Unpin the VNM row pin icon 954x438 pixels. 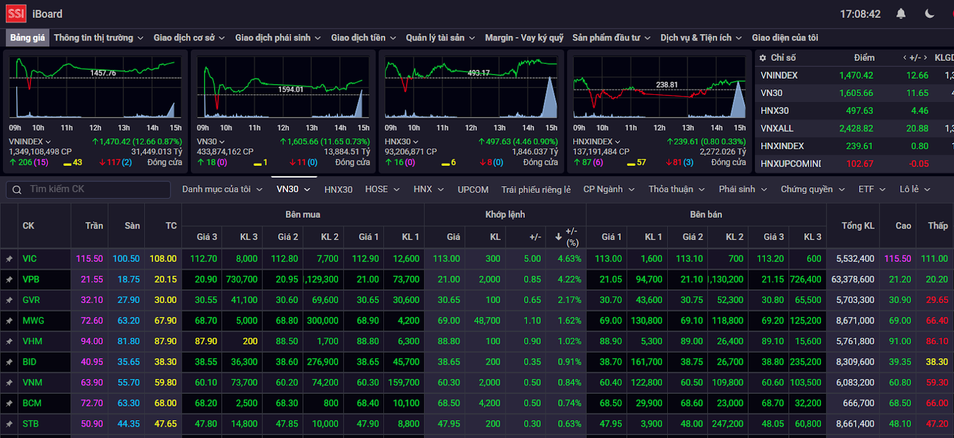point(9,383)
